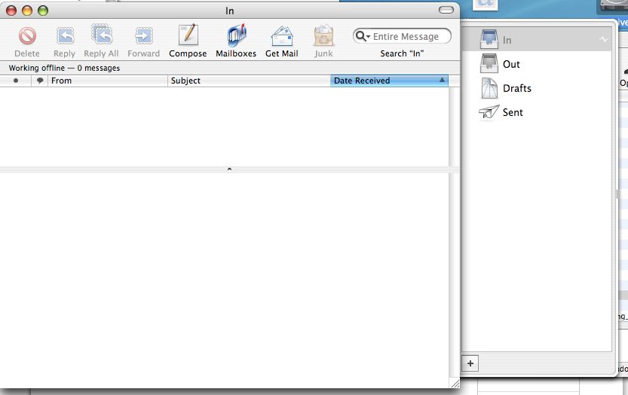Viewport: 628px width, 395px height.
Task: Reverse sort order via Date Received header
Action: pos(389,81)
